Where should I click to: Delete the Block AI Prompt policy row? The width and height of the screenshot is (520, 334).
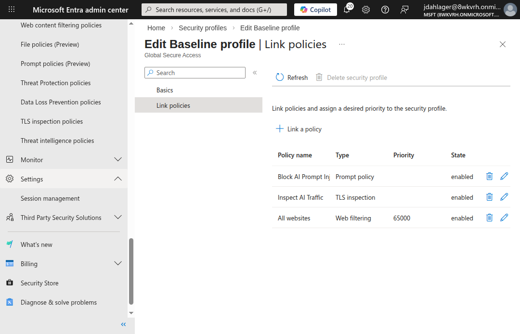point(489,176)
